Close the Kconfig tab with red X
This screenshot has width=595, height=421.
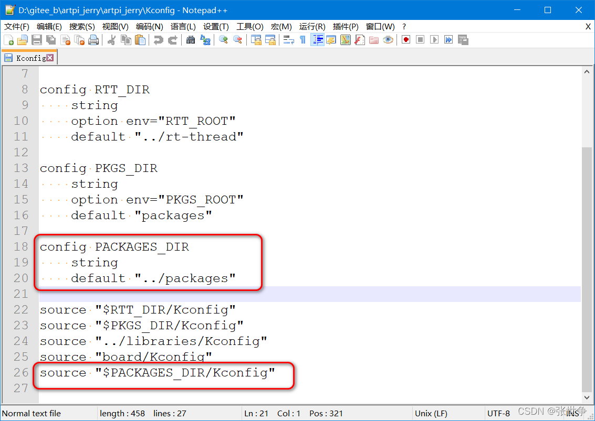click(50, 58)
